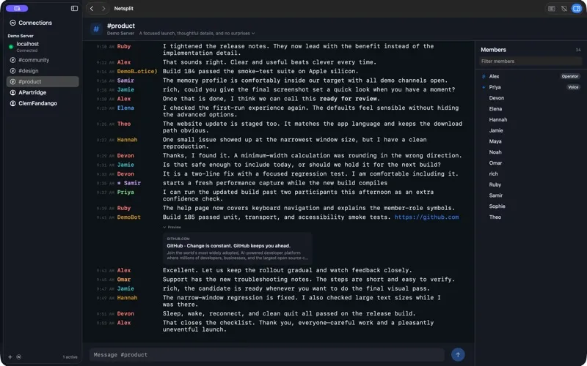Image resolution: width=587 pixels, height=366 pixels.
Task: Toggle the left sidebar panel icon
Action: (x=75, y=8)
